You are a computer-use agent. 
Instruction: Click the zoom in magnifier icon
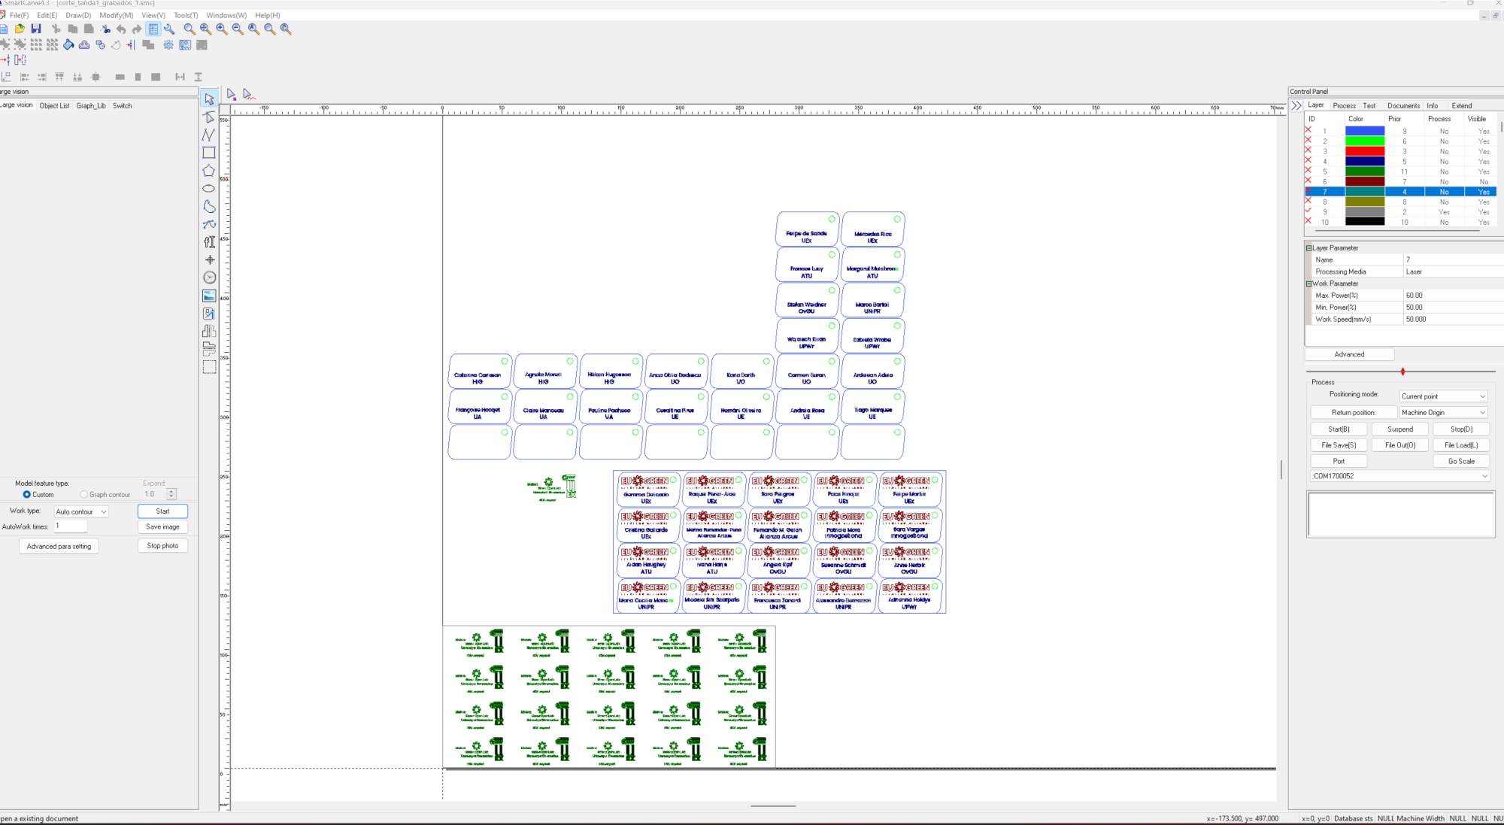(x=222, y=29)
